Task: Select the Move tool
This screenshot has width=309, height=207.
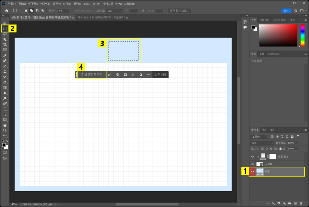Action: (5, 23)
